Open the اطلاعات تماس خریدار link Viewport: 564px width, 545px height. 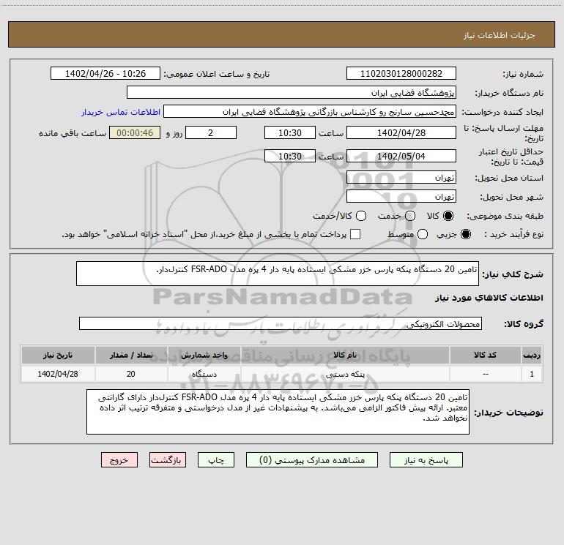[x=121, y=112]
